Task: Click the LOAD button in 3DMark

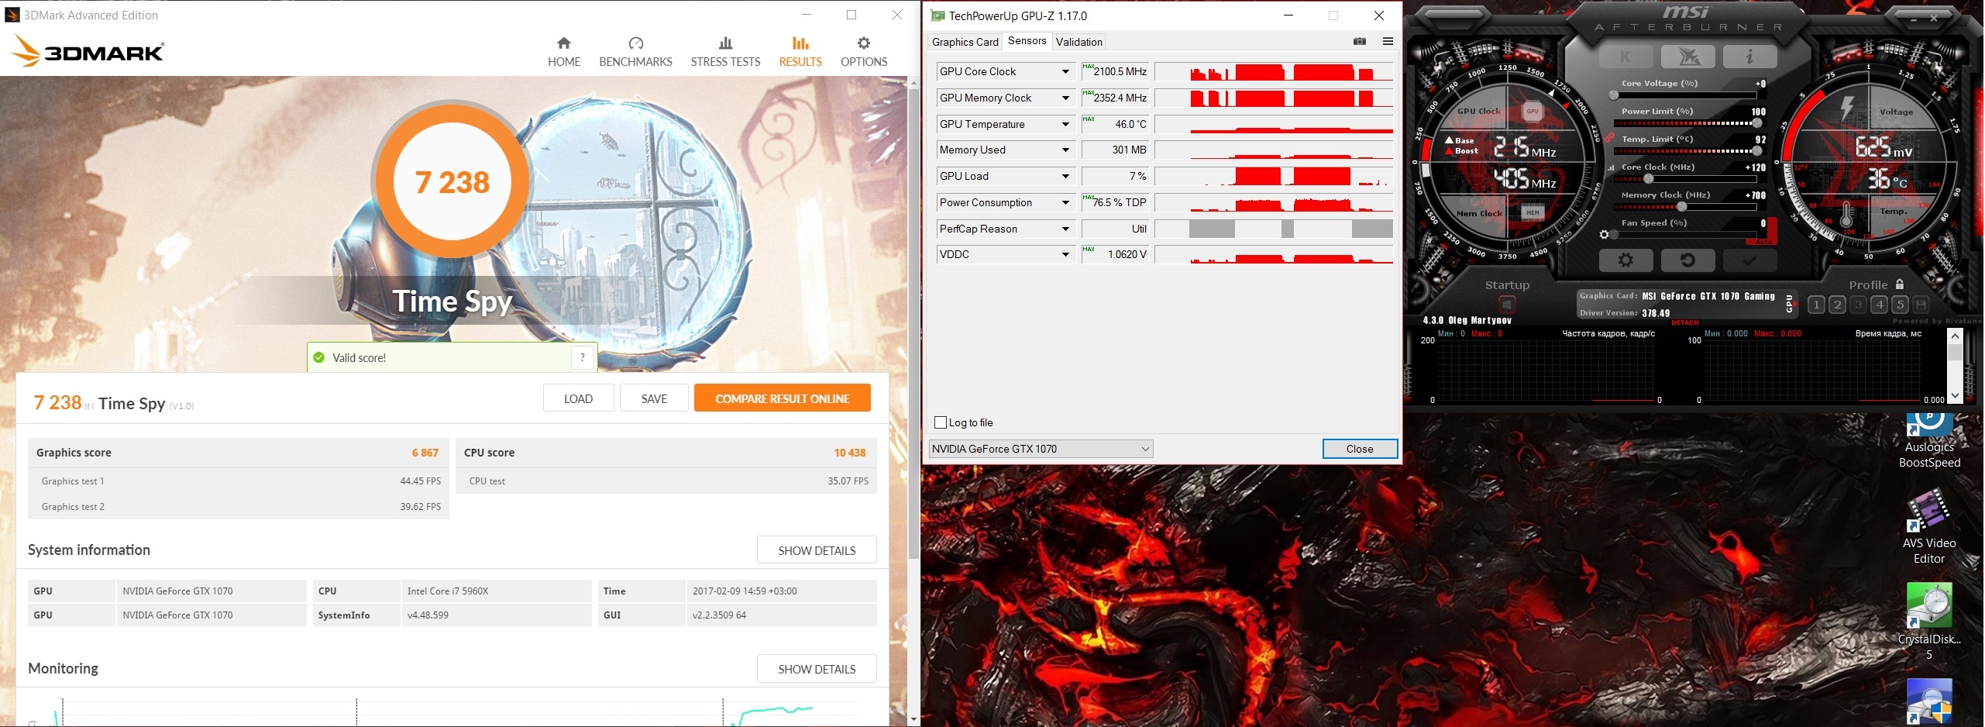Action: click(578, 398)
